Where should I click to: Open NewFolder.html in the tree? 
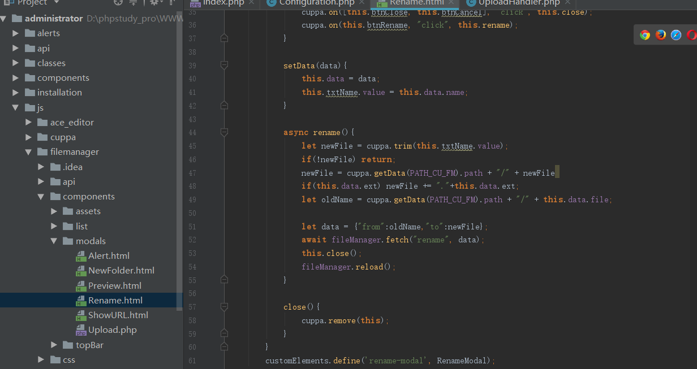click(121, 271)
